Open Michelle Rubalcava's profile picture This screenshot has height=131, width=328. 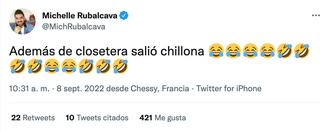pos(22,21)
